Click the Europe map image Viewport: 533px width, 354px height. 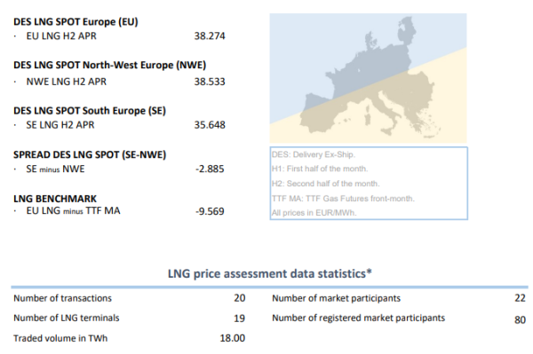(368, 78)
